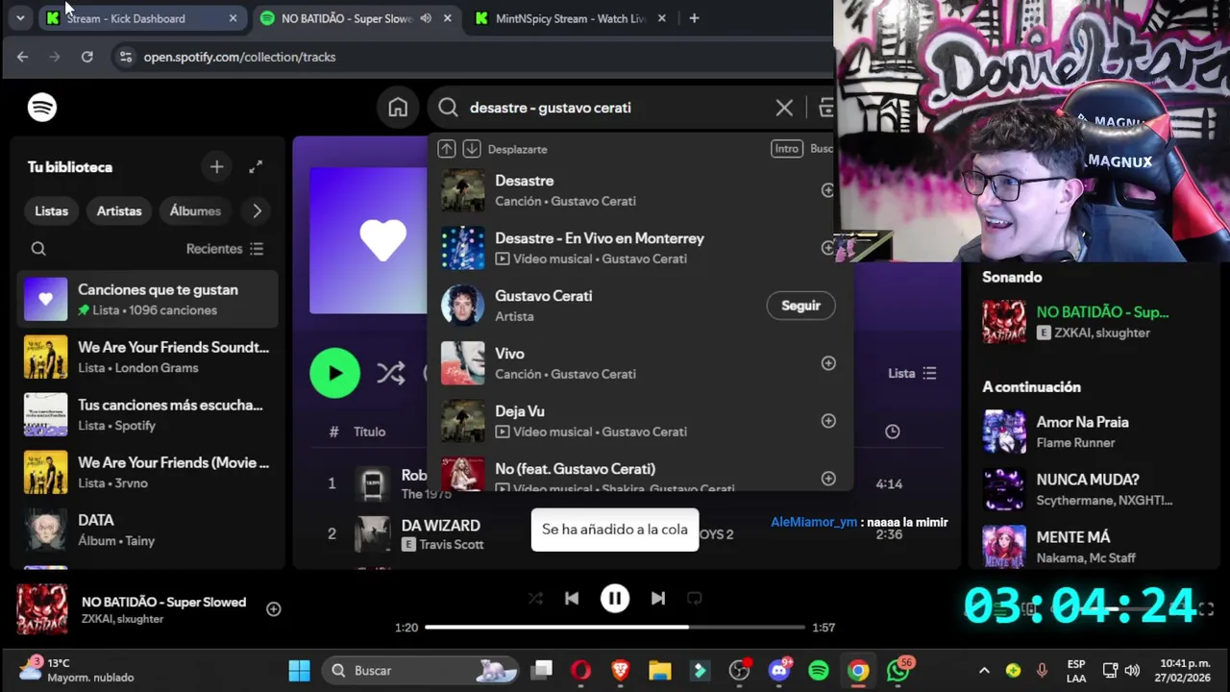Open NO BATIDÃO - Sup... in now playing queue
1230x692 pixels.
pos(1102,312)
